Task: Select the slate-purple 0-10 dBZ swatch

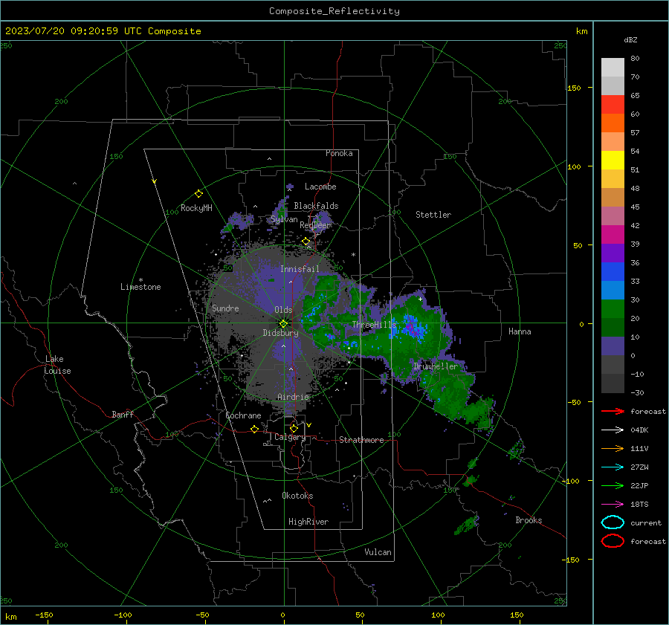Action: click(613, 346)
